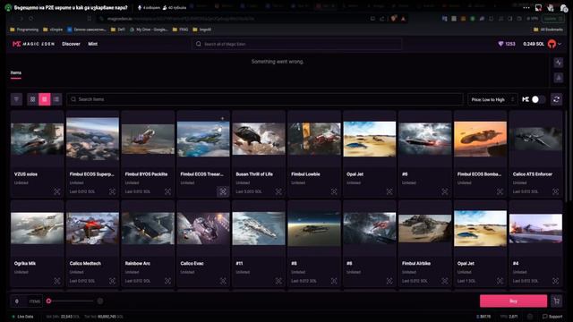Click the Magic Eden logo
The image size is (573, 322).
click(33, 44)
